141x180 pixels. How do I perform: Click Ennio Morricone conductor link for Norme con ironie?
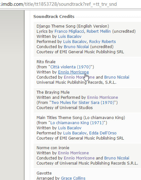(79, 158)
